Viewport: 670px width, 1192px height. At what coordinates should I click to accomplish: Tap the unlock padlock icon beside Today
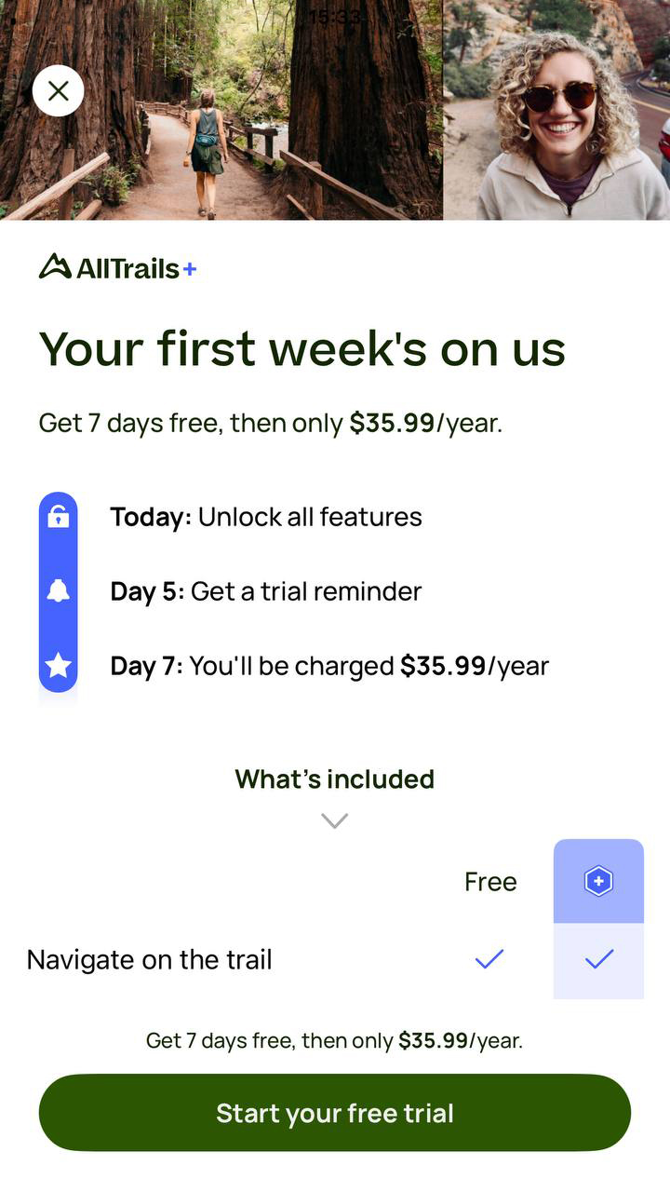coord(58,517)
